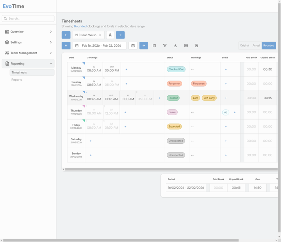Click the period Gen total 14:30
Viewport: 281px width, 242px height.
(258, 188)
